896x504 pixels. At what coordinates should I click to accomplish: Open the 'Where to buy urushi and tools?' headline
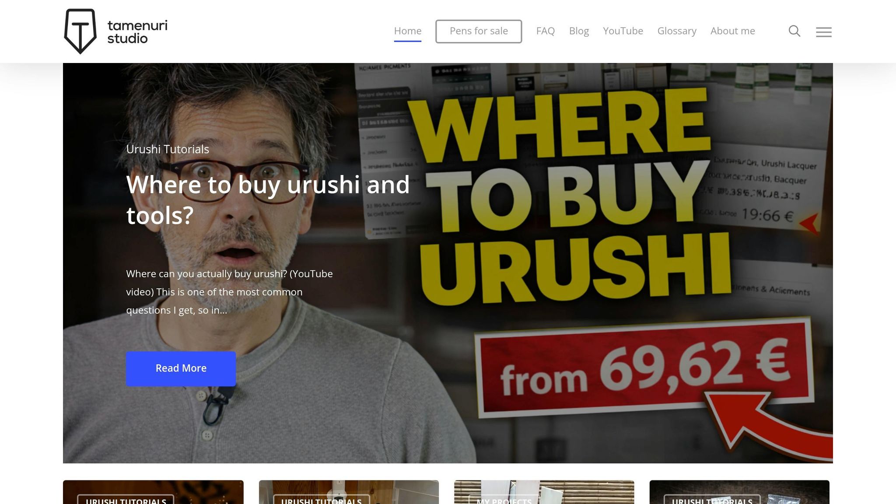tap(268, 199)
